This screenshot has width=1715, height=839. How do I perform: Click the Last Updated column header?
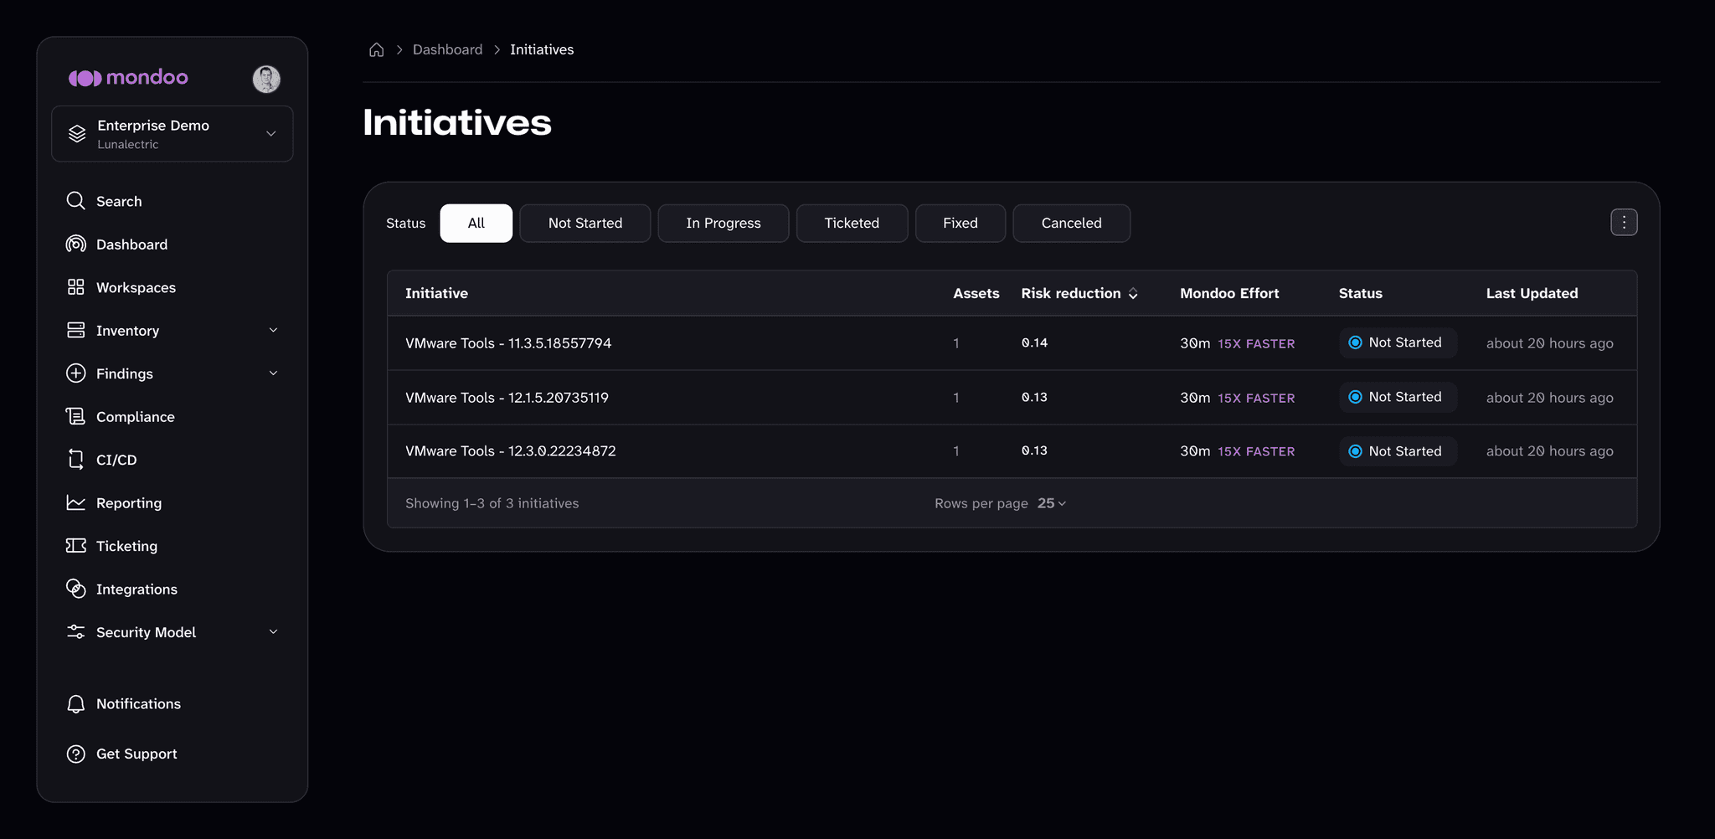(x=1532, y=293)
